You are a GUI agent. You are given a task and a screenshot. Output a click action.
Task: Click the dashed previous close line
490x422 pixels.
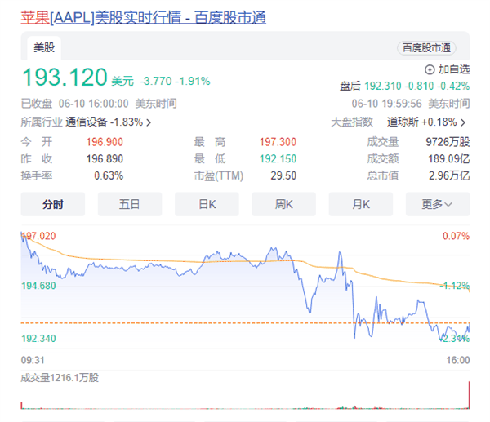coord(245,323)
